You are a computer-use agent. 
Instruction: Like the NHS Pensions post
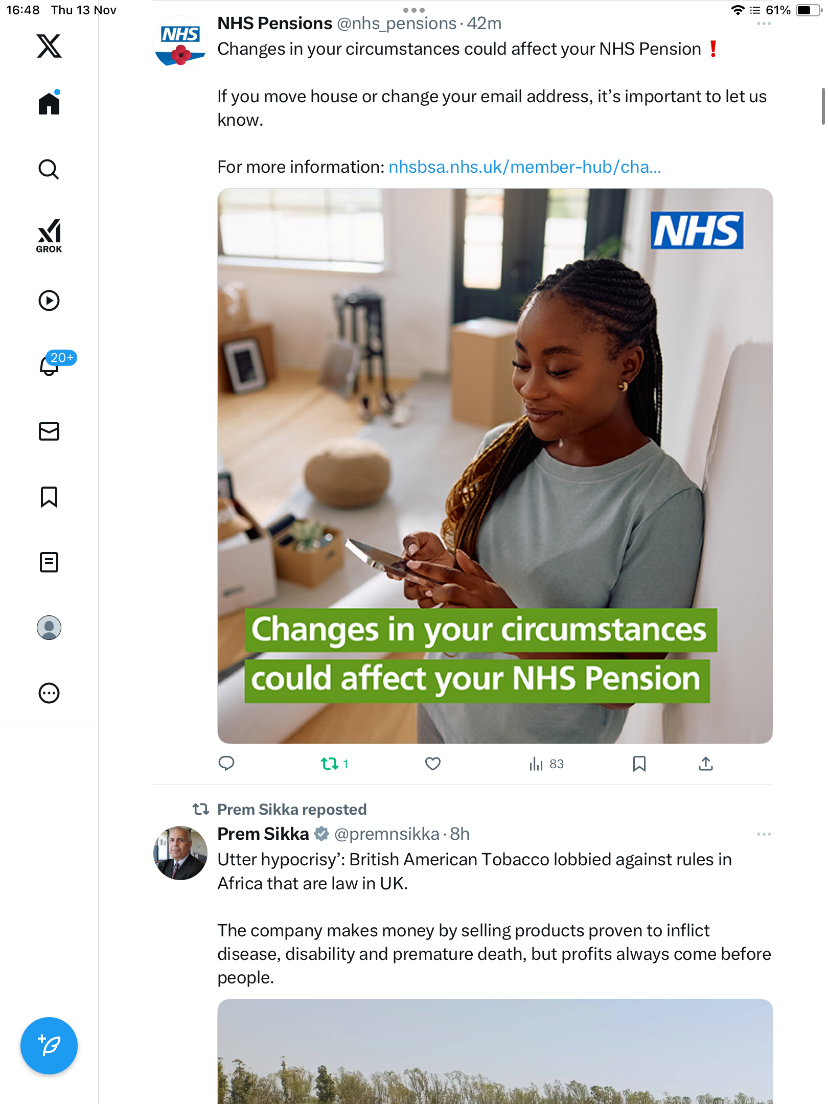pos(433,764)
